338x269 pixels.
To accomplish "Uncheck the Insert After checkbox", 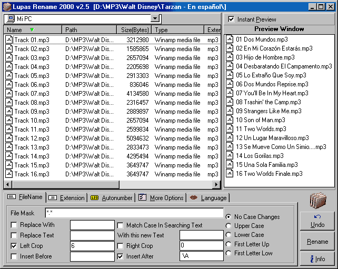I will click(120, 256).
